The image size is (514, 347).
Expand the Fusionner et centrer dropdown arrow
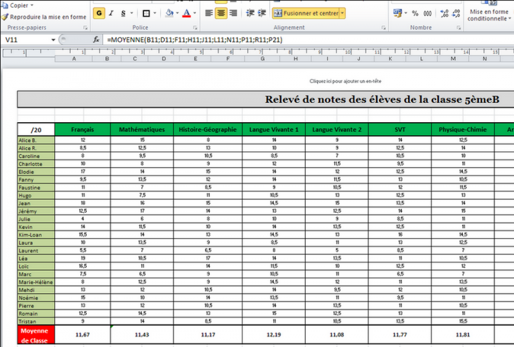tap(342, 13)
